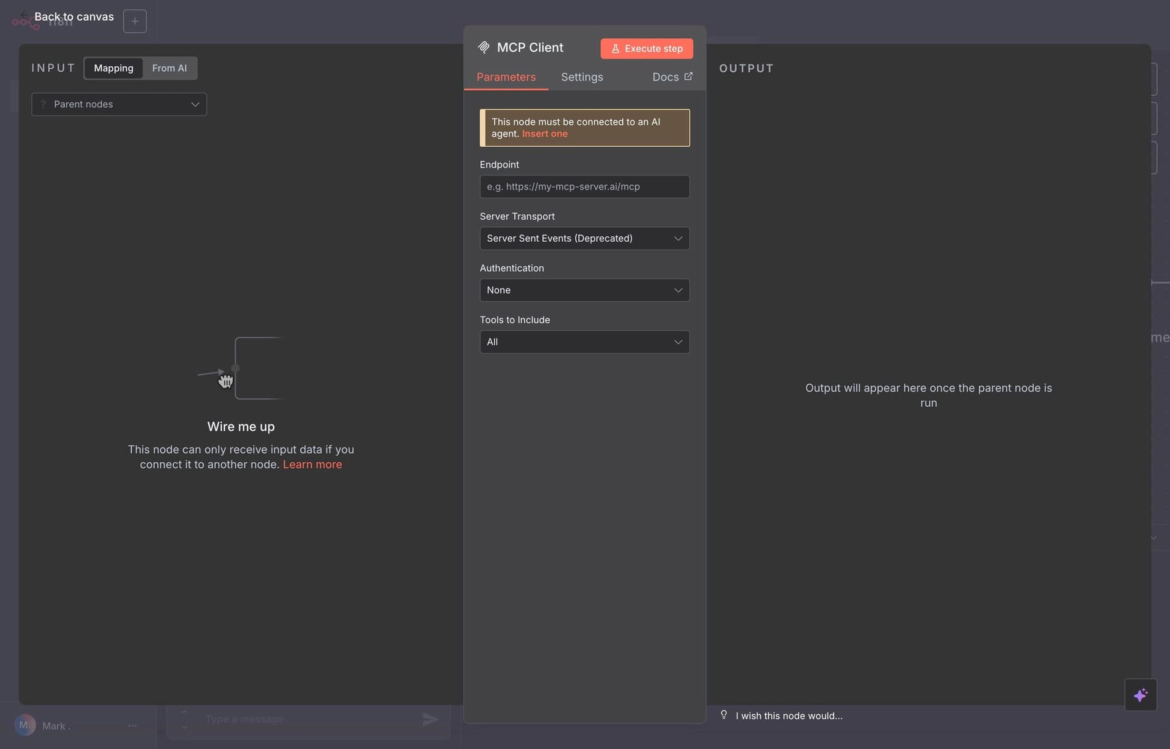This screenshot has width=1170, height=749.
Task: Click the Mark user avatar
Action: 25,725
